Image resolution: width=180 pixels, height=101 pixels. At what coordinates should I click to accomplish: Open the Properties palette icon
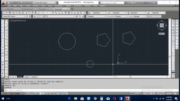(66, 13)
